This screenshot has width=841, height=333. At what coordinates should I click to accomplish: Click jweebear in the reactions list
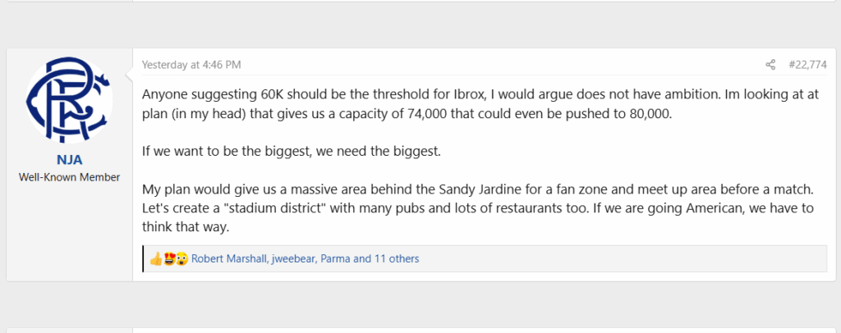click(295, 259)
